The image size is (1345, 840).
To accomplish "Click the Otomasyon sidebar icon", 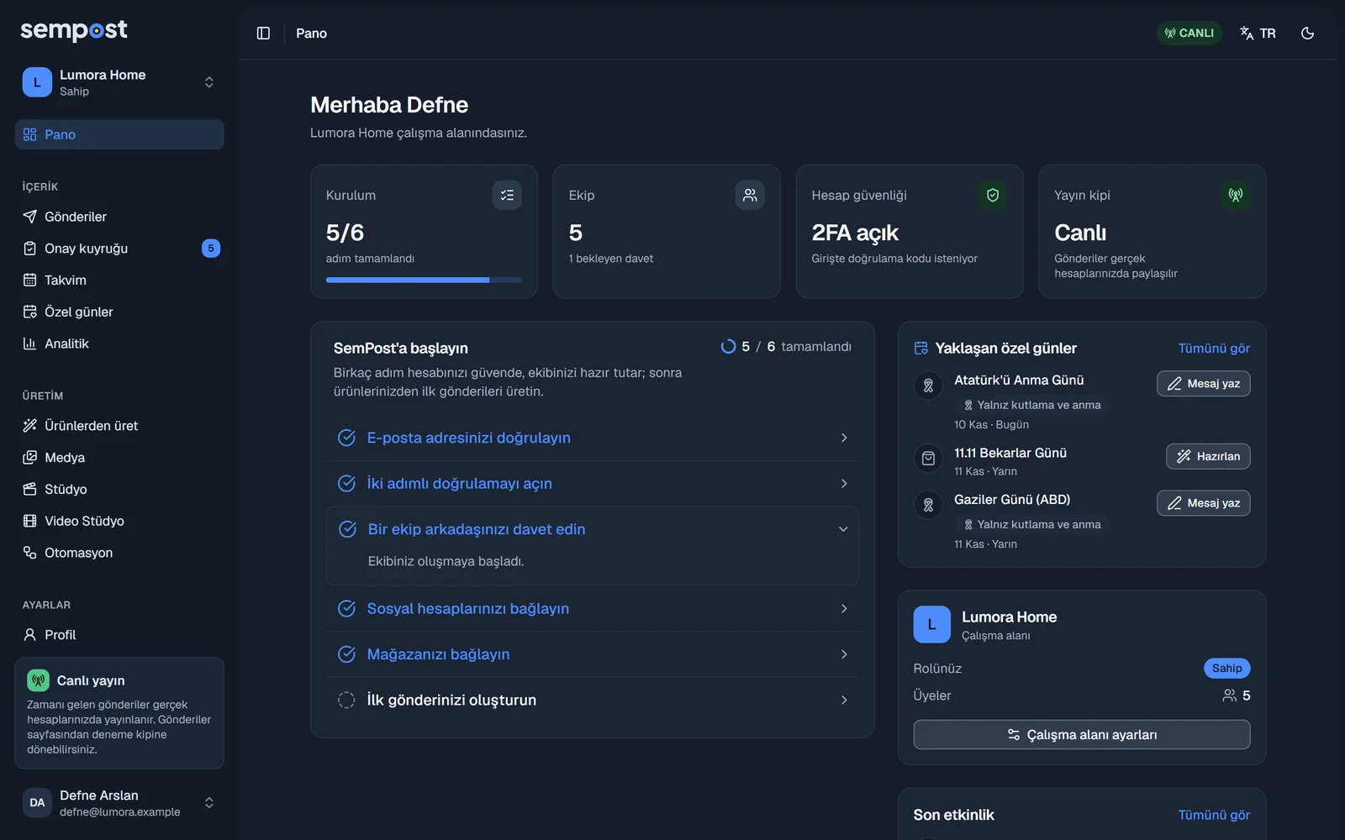I will click(30, 553).
